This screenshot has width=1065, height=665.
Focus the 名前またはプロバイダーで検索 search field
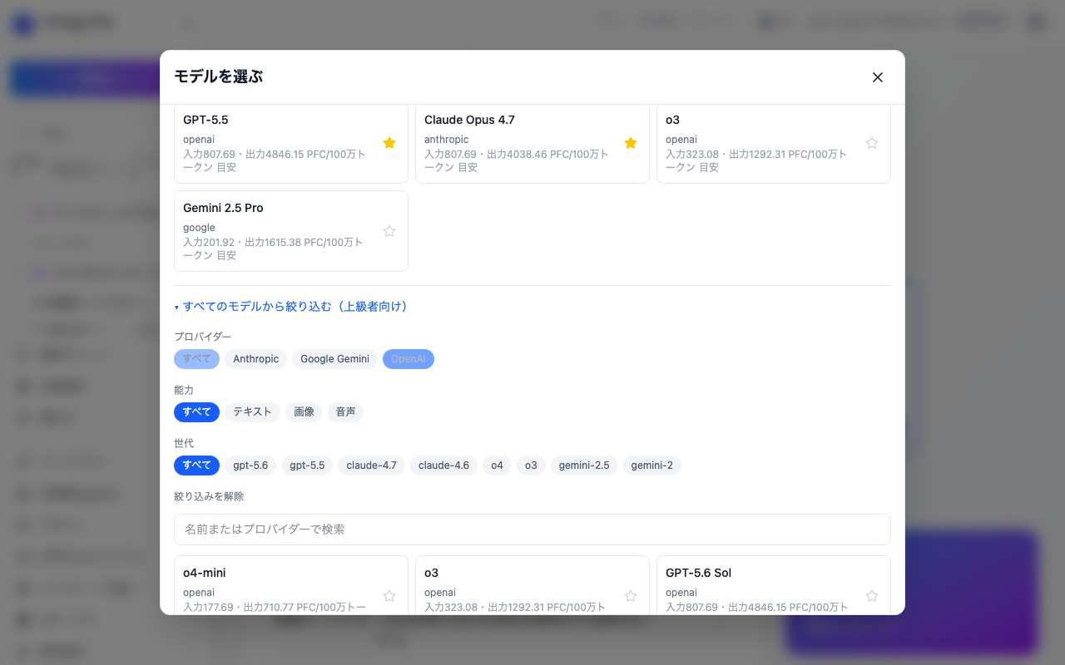[532, 530]
